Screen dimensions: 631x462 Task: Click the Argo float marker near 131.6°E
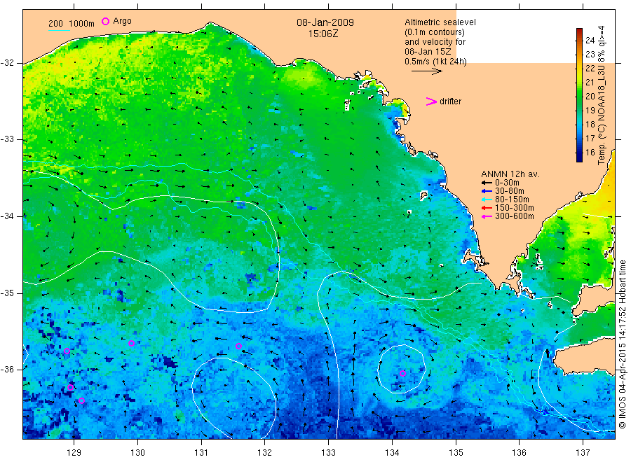pyautogui.click(x=238, y=346)
